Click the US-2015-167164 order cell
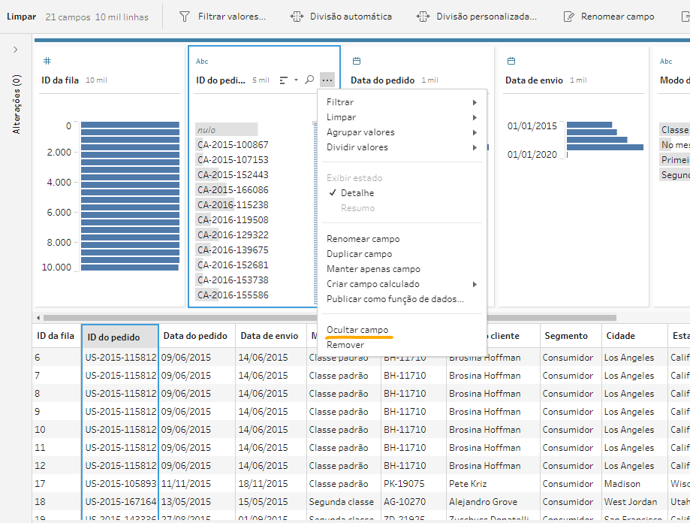Screen dimensions: 690x523 (x=120, y=502)
